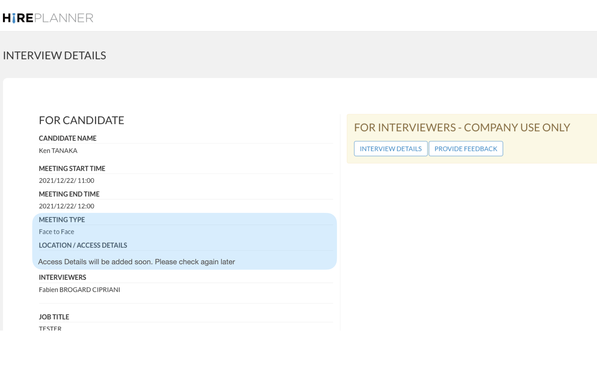Image resolution: width=597 pixels, height=376 pixels.
Task: Select the meeting start time 11:00 value
Action: 66,180
